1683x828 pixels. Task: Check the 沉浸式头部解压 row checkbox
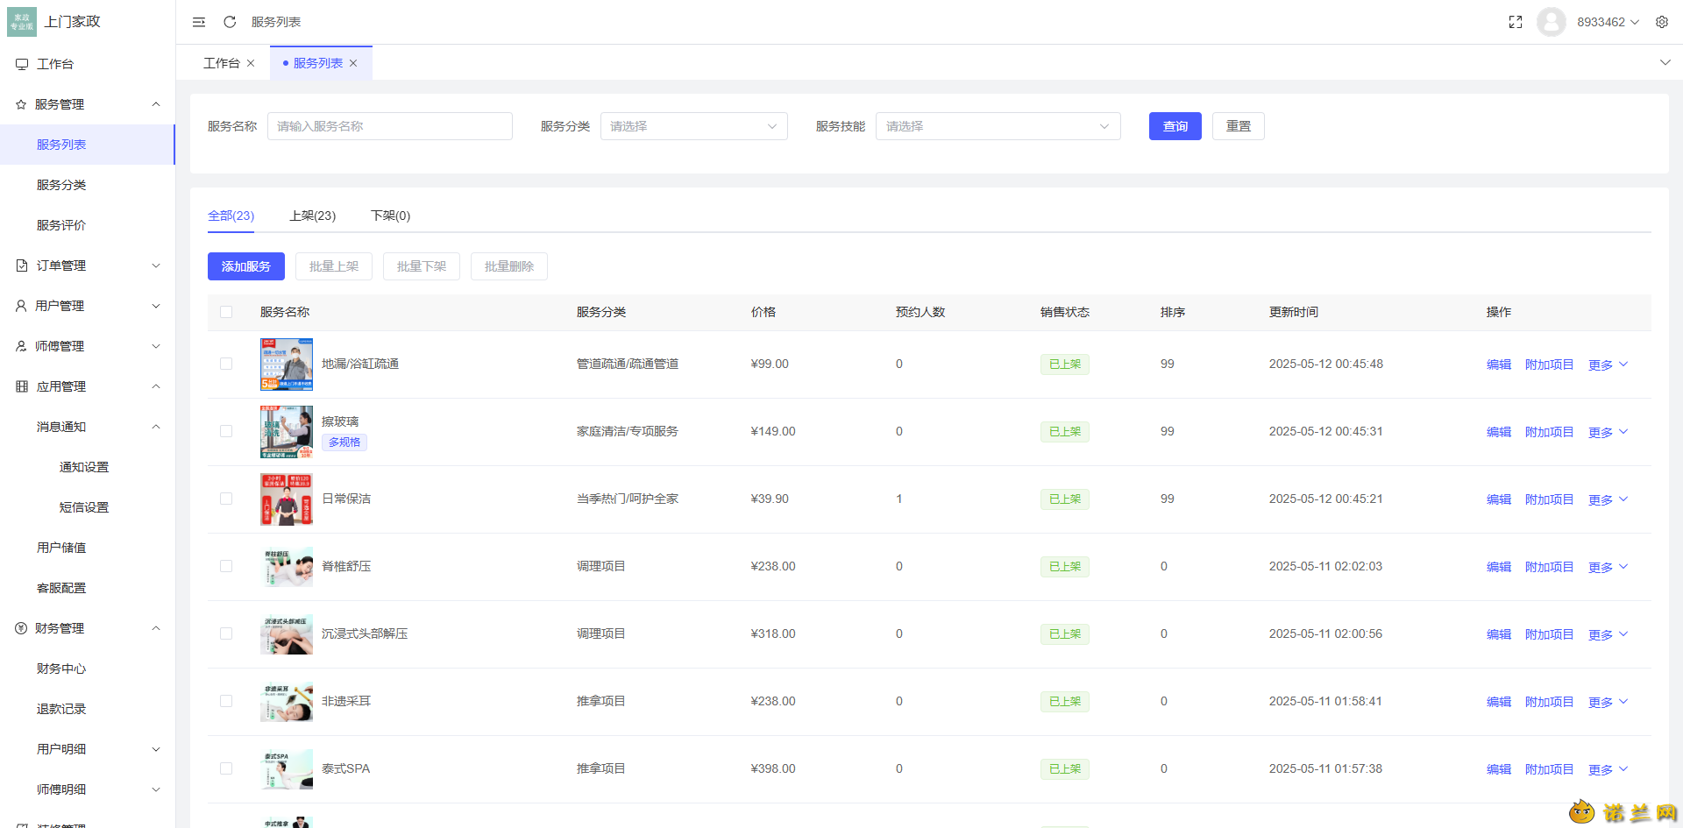coord(226,633)
